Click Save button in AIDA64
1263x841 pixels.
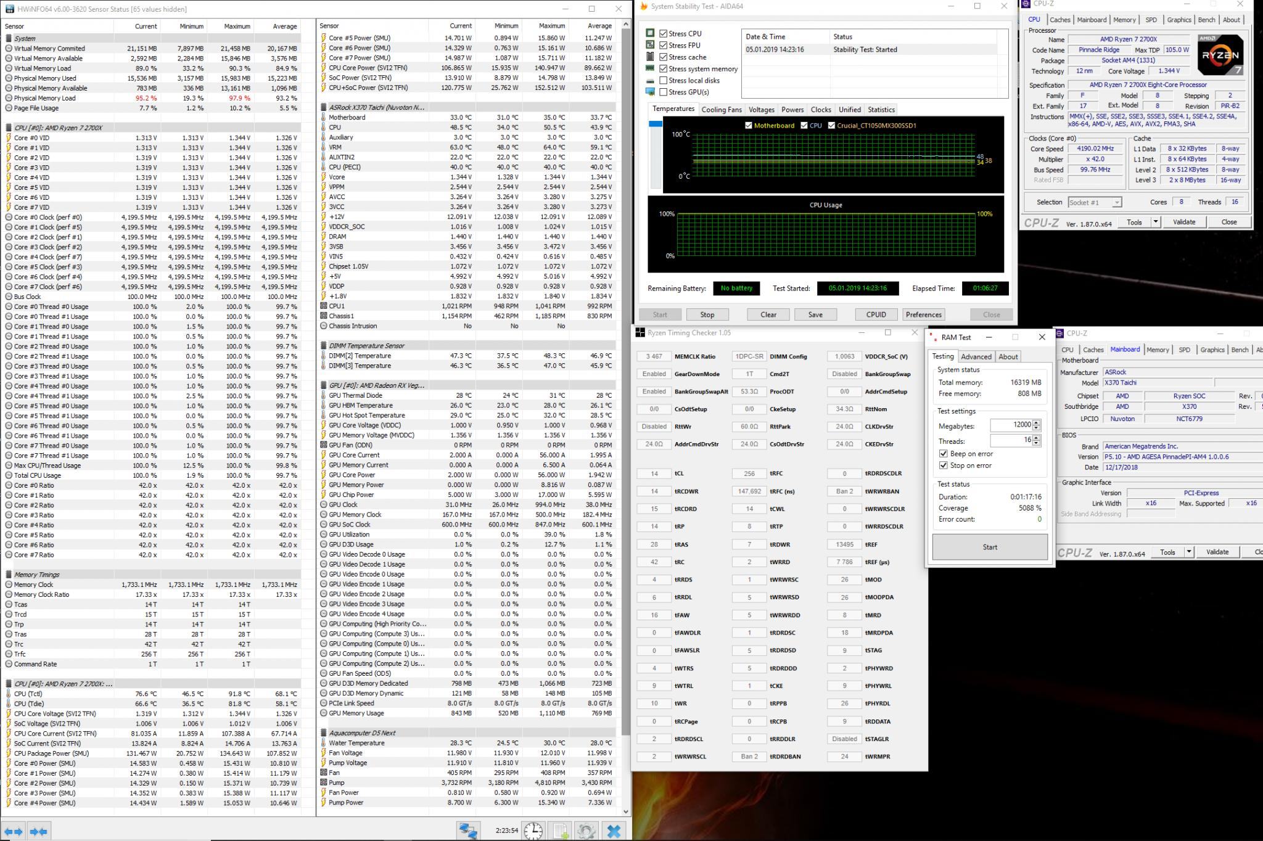click(x=815, y=314)
